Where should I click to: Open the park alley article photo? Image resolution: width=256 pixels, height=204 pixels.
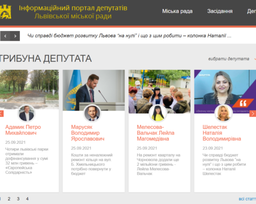click(x=29, y=90)
